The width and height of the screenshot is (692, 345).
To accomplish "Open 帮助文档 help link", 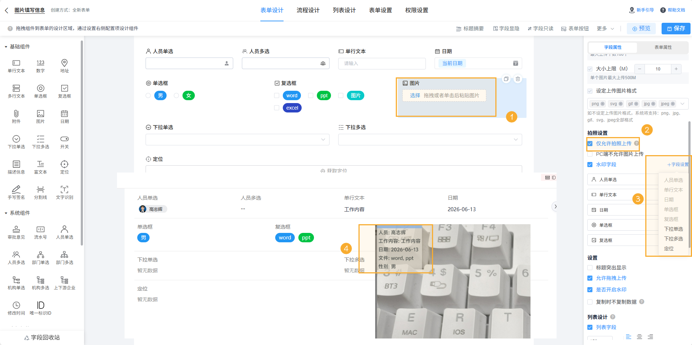I will click(673, 10).
